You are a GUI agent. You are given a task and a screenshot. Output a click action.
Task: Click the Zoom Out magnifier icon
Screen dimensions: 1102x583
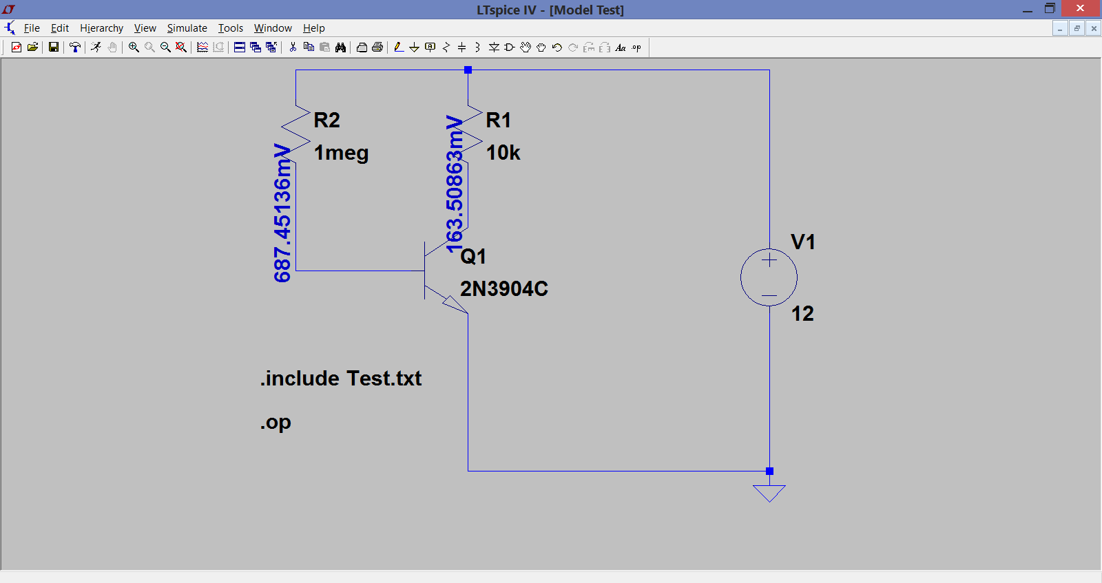165,47
